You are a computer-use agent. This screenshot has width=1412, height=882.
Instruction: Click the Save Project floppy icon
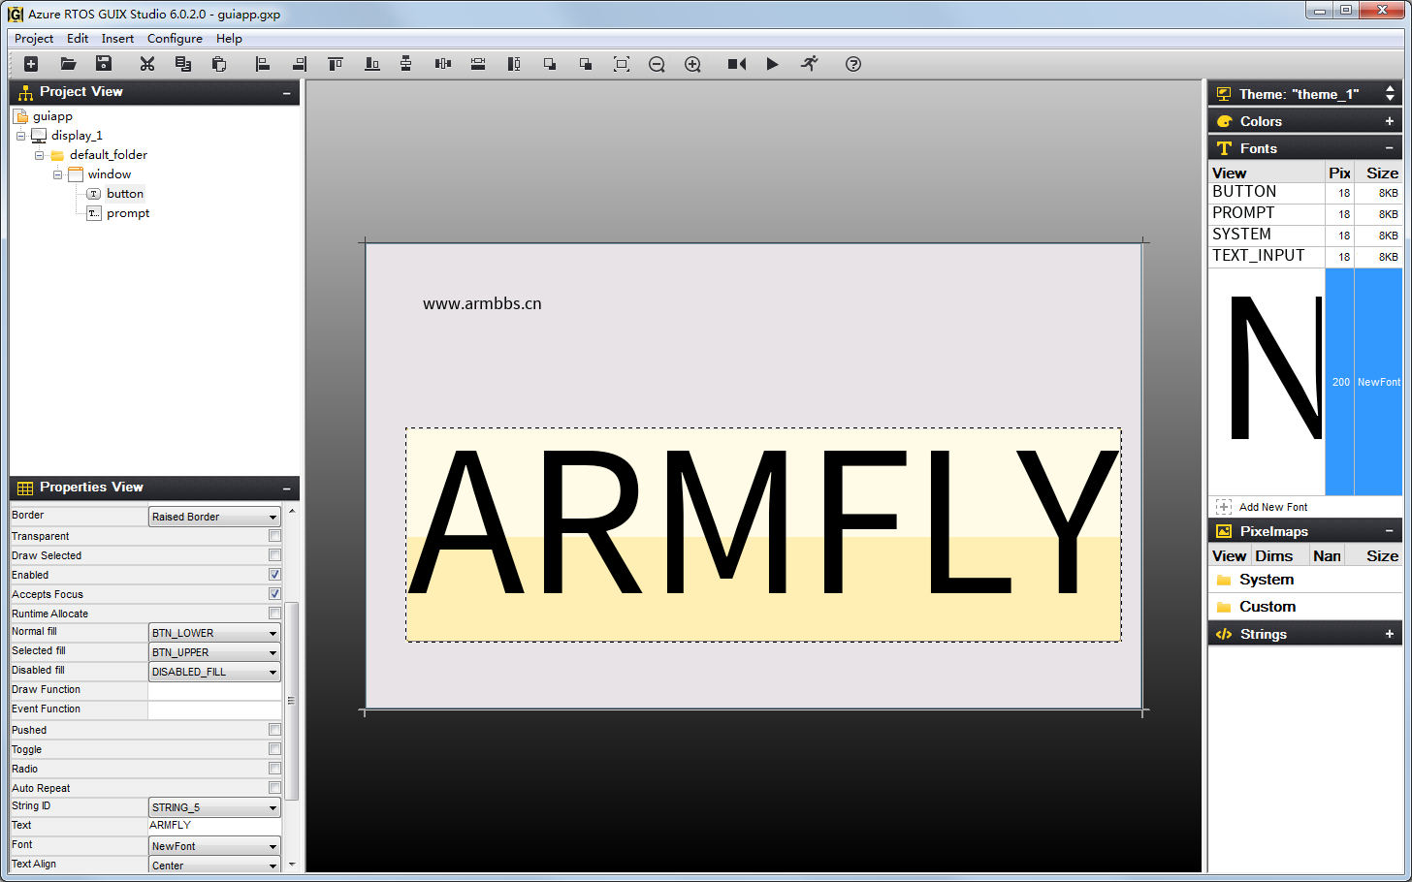click(104, 64)
